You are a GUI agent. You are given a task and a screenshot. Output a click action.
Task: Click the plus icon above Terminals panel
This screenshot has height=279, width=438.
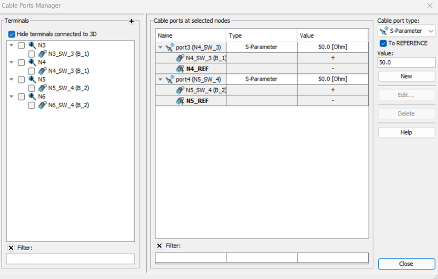tap(132, 21)
